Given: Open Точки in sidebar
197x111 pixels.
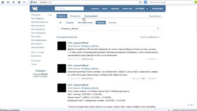Looking at the screenshot, I should click(34, 64).
